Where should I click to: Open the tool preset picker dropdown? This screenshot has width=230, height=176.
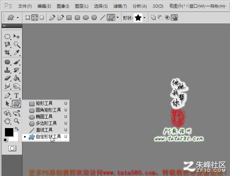18,18
